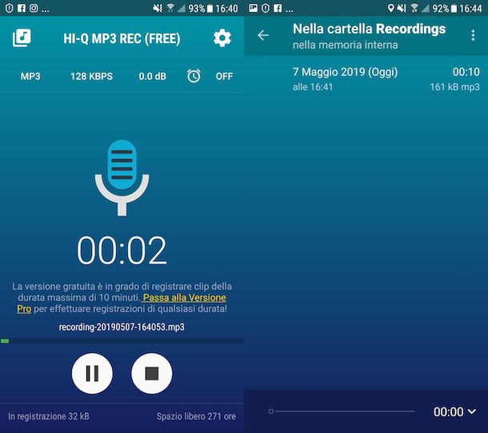The height and width of the screenshot is (433, 488).
Task: Tap the battery 93% indicator
Action: click(201, 9)
